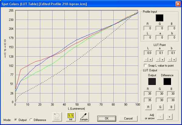This screenshot has height=125, width=182.
Task: Decrease LUT Point b value
Action: point(170,60)
